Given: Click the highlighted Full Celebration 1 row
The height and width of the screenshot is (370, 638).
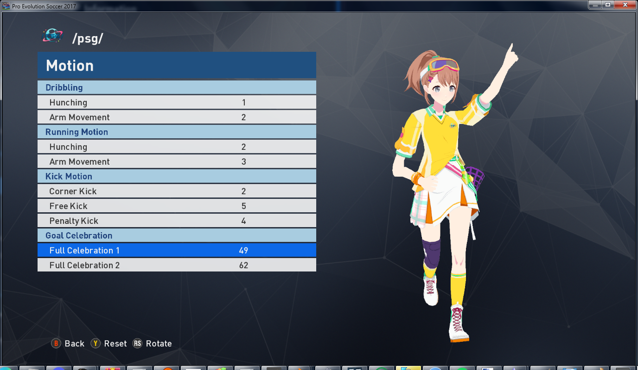Looking at the screenshot, I should point(177,250).
